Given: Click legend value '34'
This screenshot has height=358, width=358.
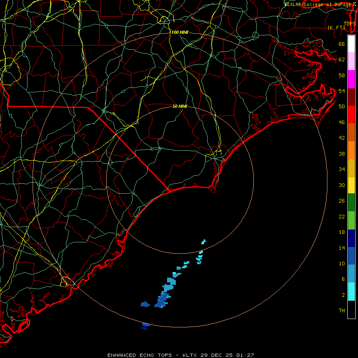Looking at the screenshot, I should [x=342, y=169].
